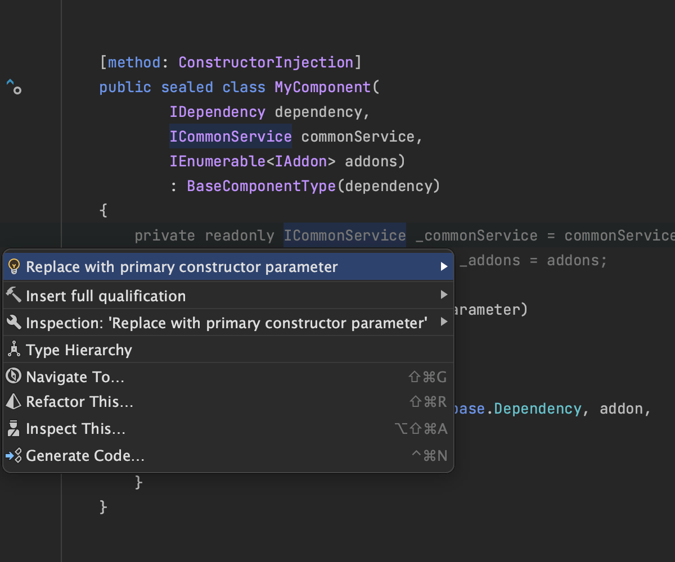Click the hammer icon beside Insert full qualification
The height and width of the screenshot is (562, 675).
pos(13,294)
